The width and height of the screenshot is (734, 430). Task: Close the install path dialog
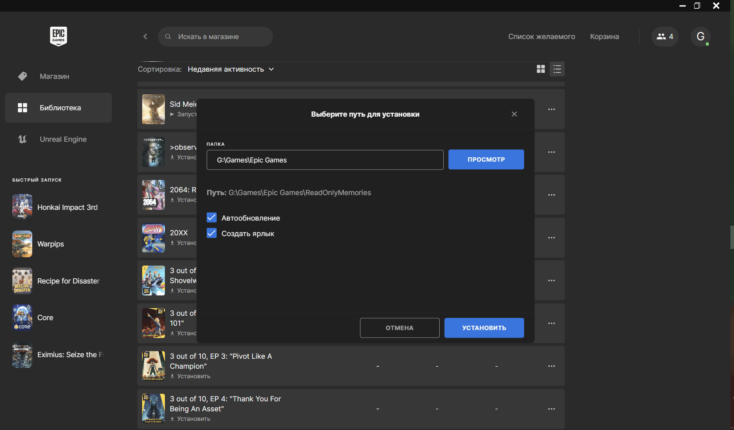[x=514, y=114]
